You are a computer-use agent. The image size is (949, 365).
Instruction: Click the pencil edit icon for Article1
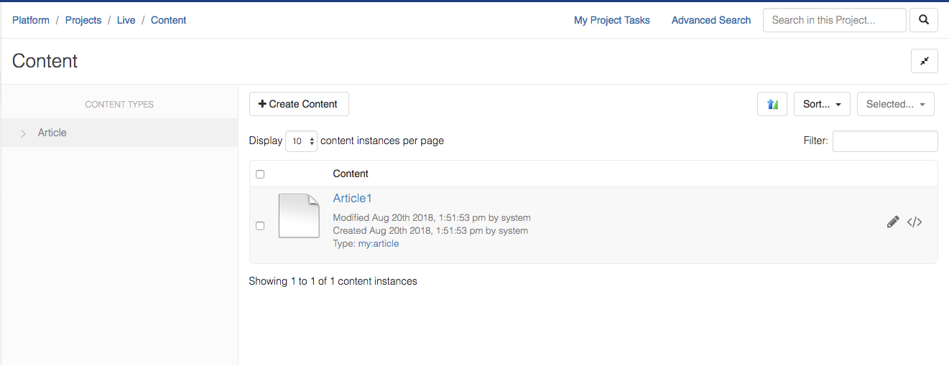click(893, 222)
